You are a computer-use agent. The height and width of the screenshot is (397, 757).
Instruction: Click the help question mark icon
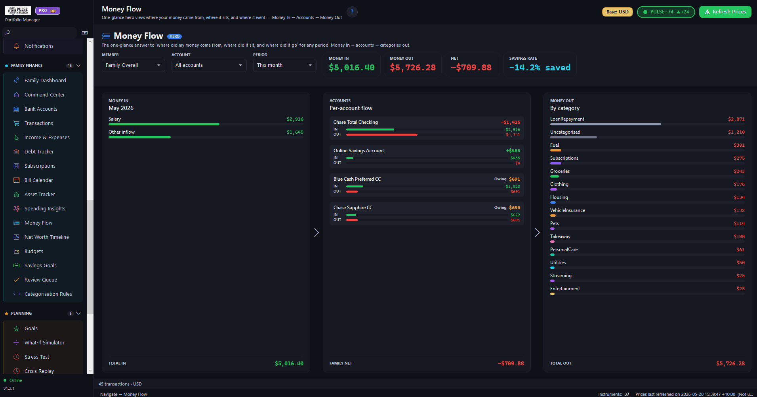pos(352,12)
